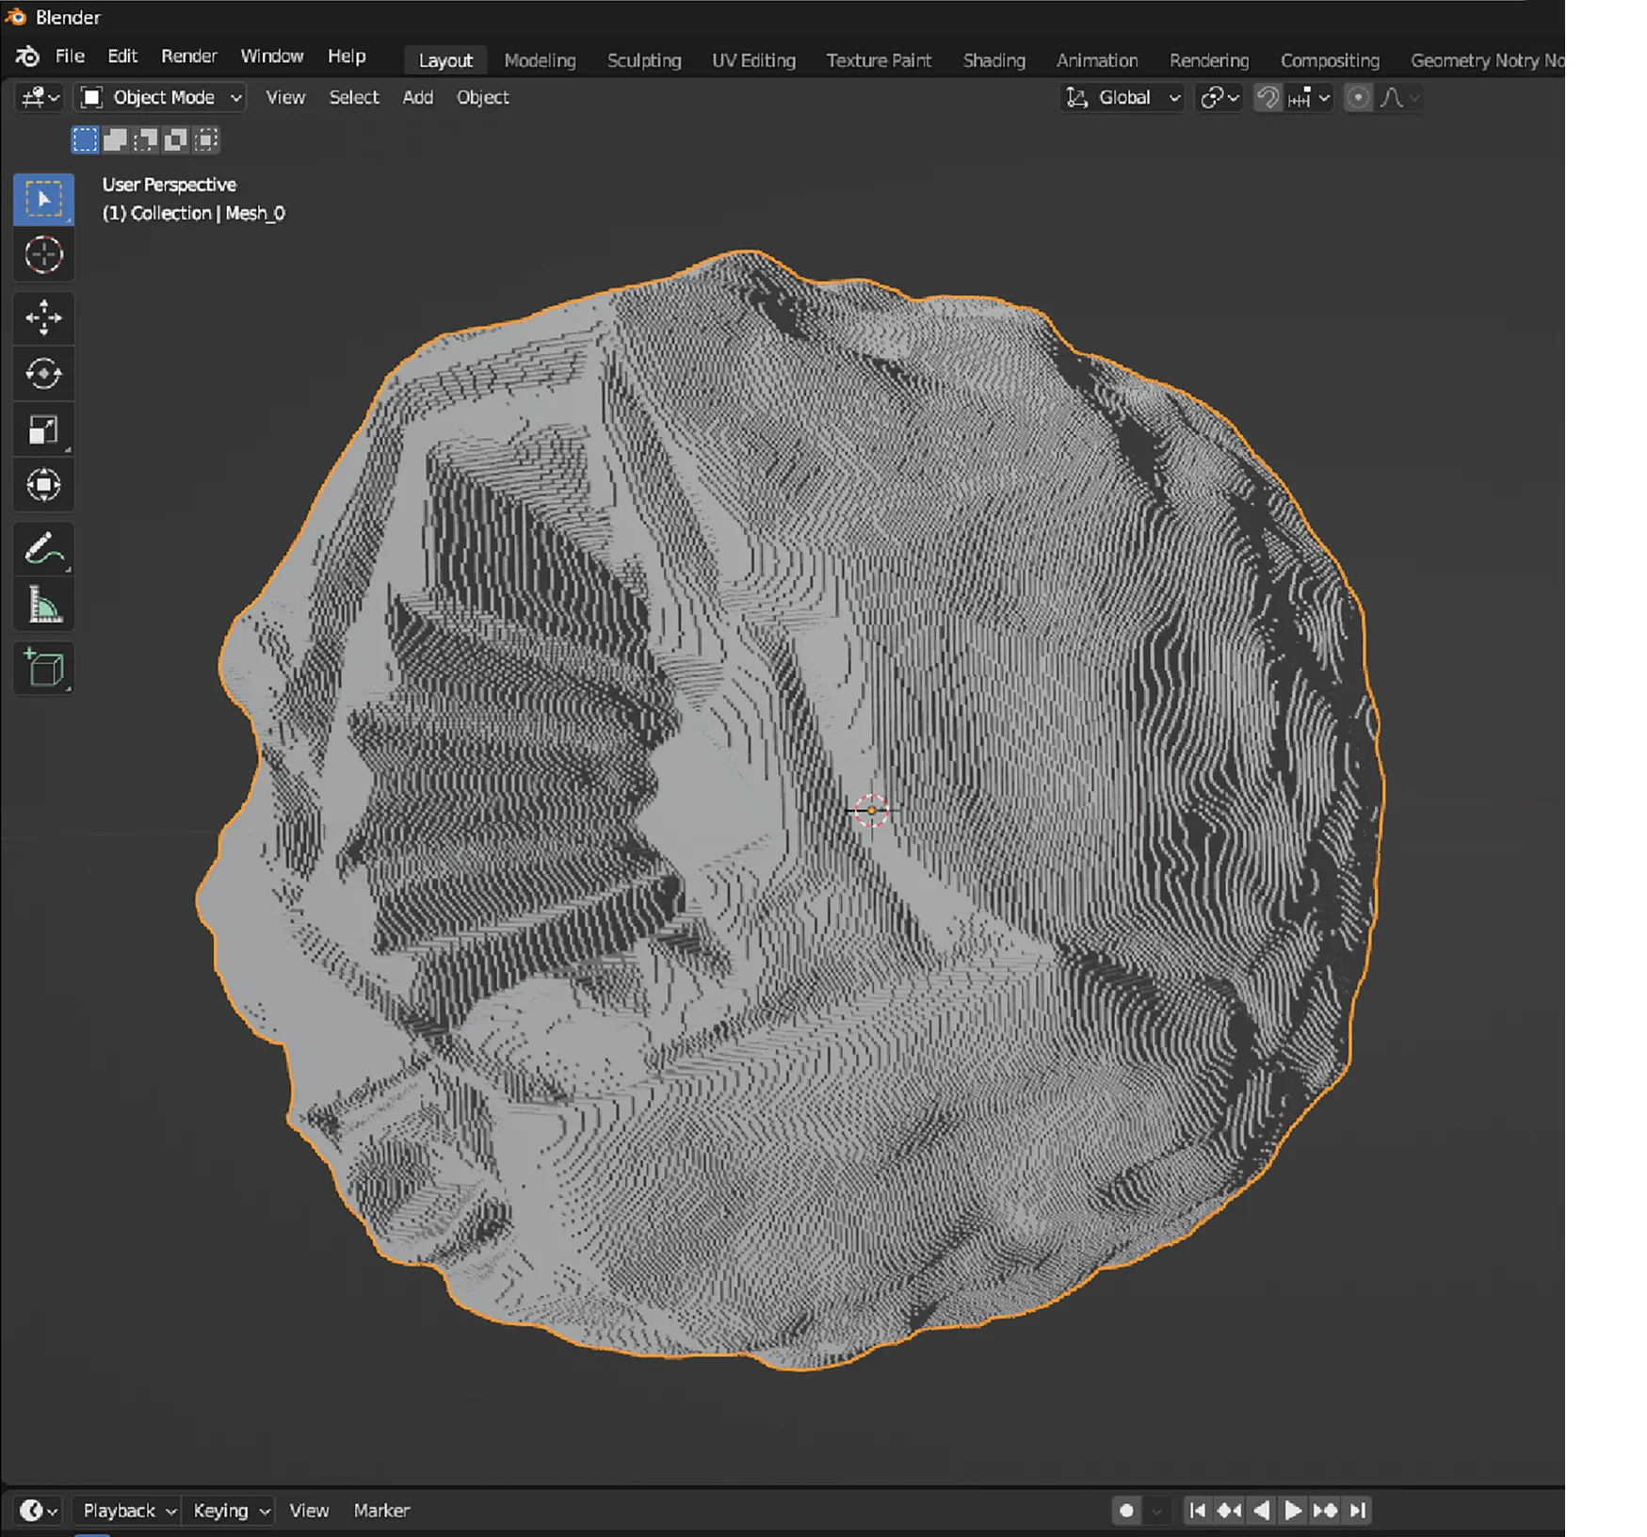Screen dimensions: 1647x1537
Task: Click the play animation button
Action: 1293,1510
